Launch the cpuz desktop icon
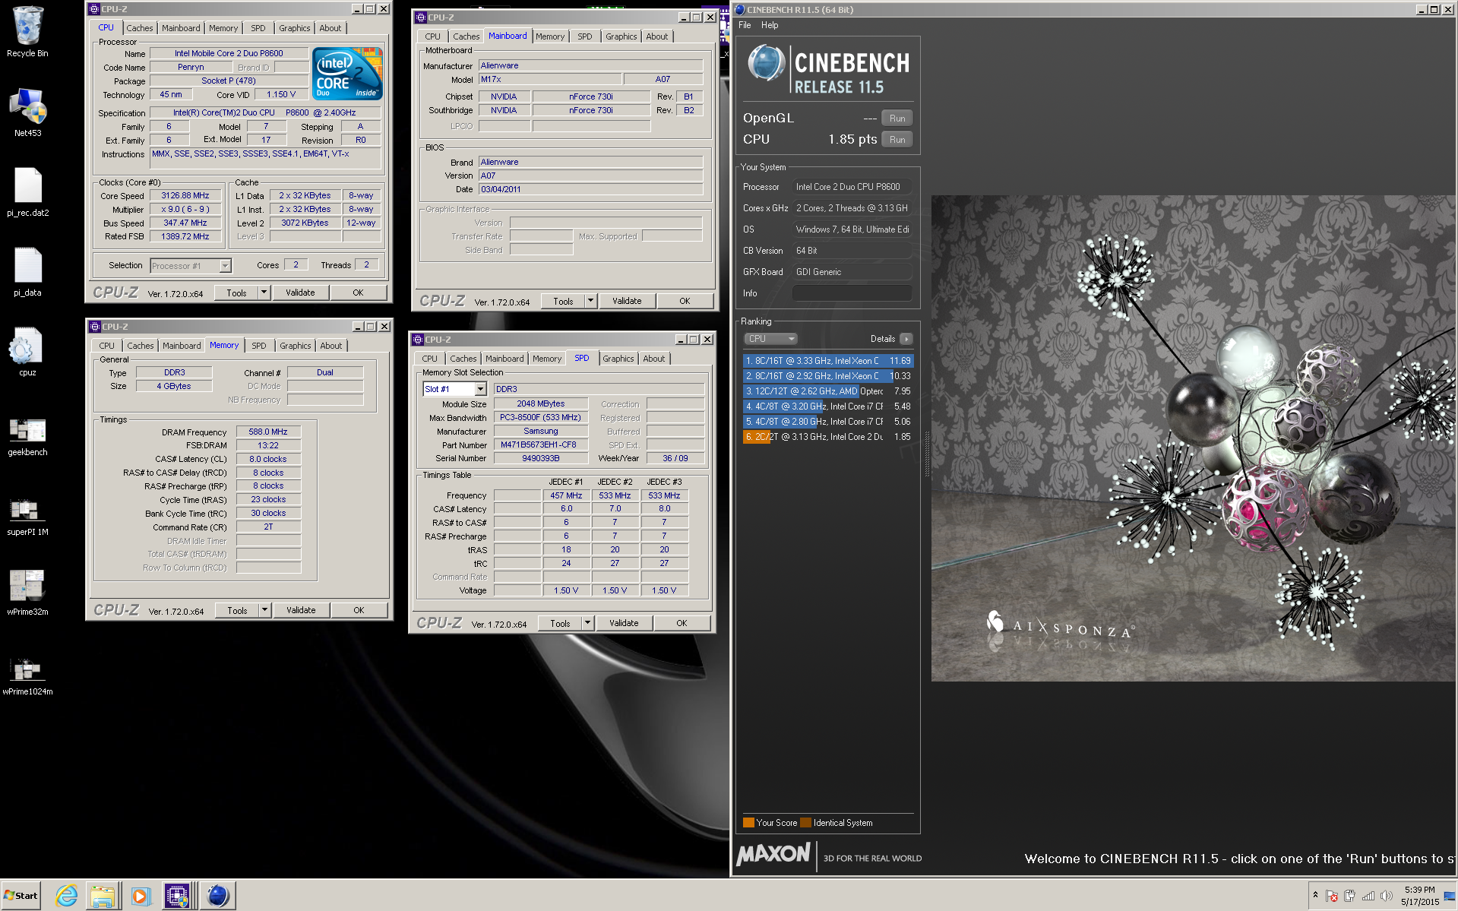Image resolution: width=1458 pixels, height=911 pixels. pyautogui.click(x=27, y=351)
